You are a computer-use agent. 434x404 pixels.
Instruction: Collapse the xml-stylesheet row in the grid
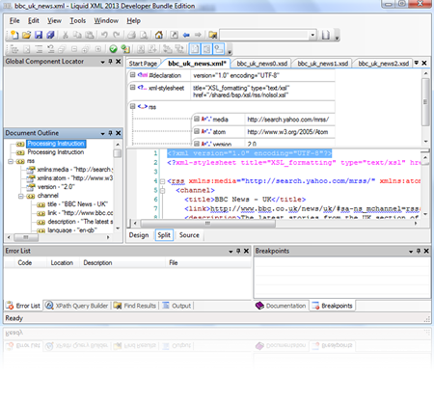click(132, 88)
